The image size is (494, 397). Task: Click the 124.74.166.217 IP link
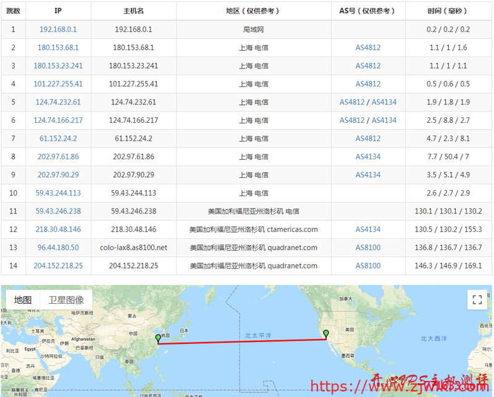[x=57, y=120]
